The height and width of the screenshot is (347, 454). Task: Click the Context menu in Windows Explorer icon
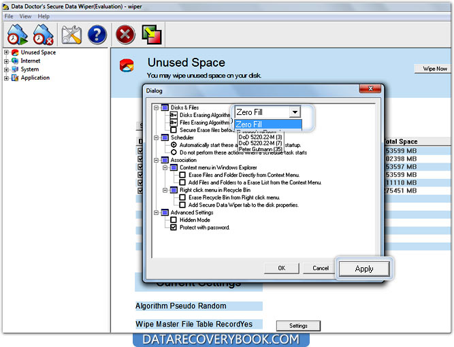tap(174, 167)
